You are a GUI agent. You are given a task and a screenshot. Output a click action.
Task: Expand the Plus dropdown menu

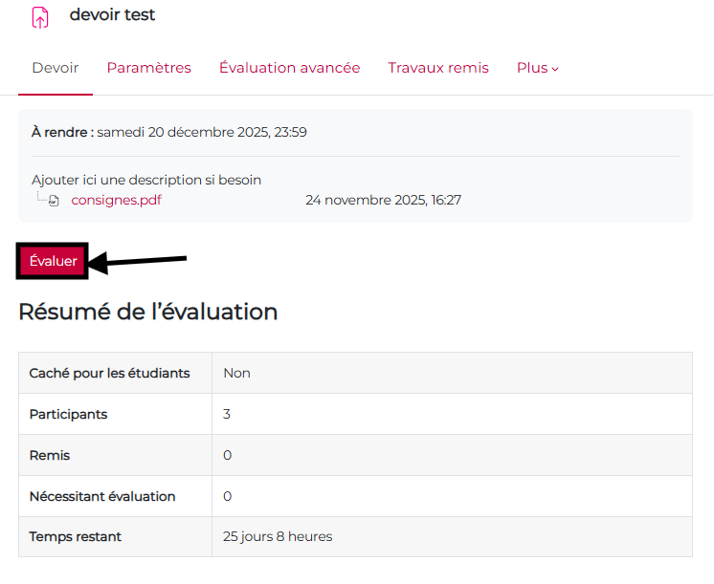click(537, 68)
